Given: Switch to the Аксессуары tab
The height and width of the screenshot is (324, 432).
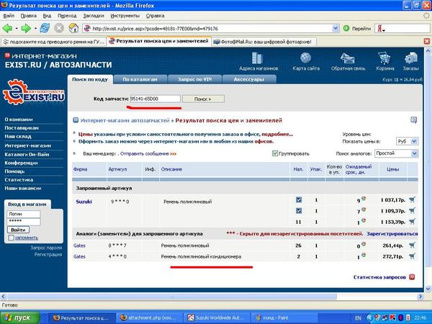Looking at the screenshot, I should pos(249,79).
